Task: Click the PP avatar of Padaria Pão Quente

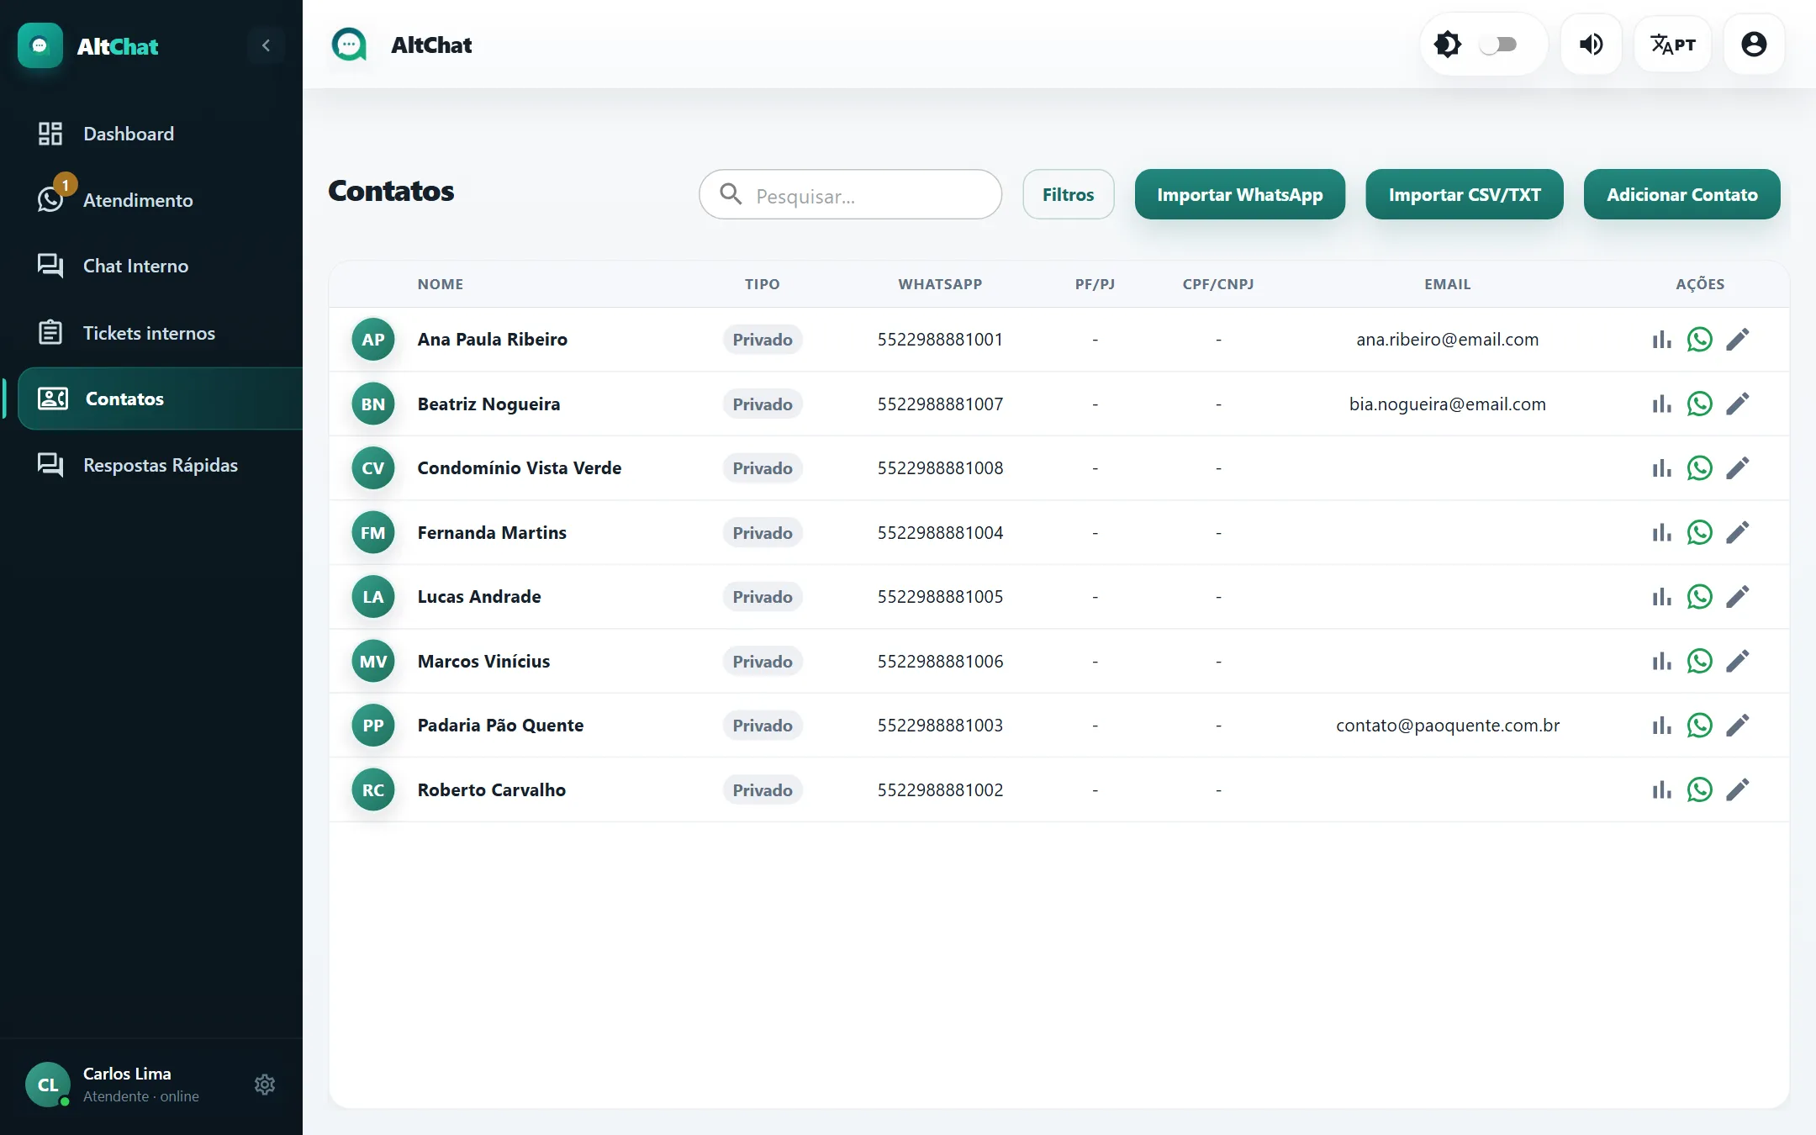Action: [373, 726]
